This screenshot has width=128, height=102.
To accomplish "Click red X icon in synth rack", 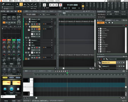I will pos(101,59).
